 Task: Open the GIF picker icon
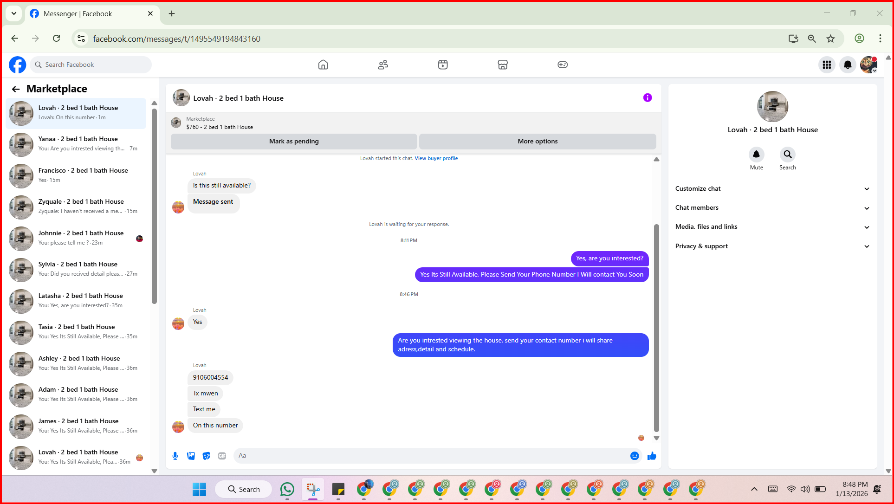(x=222, y=456)
